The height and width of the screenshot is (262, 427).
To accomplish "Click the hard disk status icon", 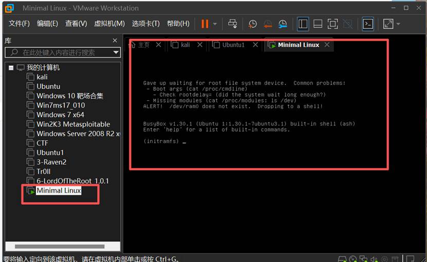I will [342, 259].
